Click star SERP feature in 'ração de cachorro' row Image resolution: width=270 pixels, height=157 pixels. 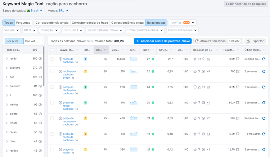[x=195, y=59]
